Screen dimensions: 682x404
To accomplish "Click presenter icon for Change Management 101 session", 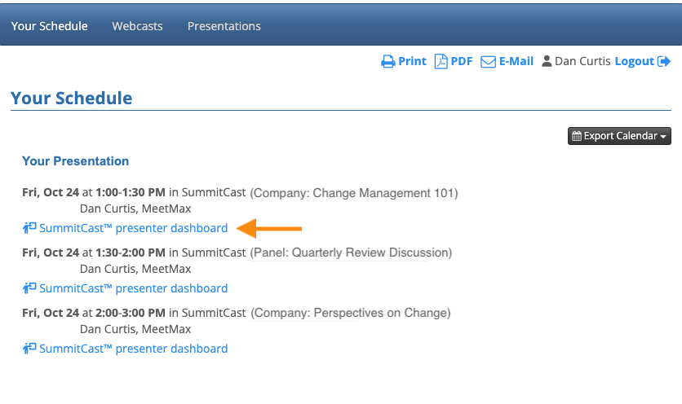I will pos(29,228).
